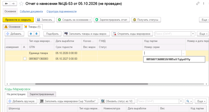Click the 'Срок годности' column header
Image resolution: width=209 pixels, height=112 pixels.
click(68, 47)
